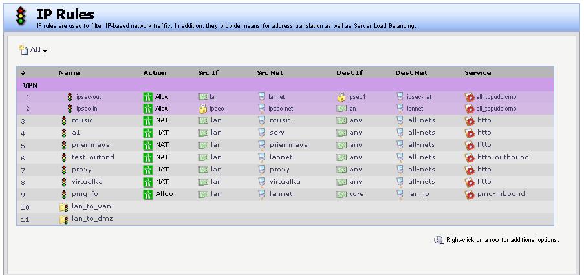Open the Add dropdown menu

34,50
